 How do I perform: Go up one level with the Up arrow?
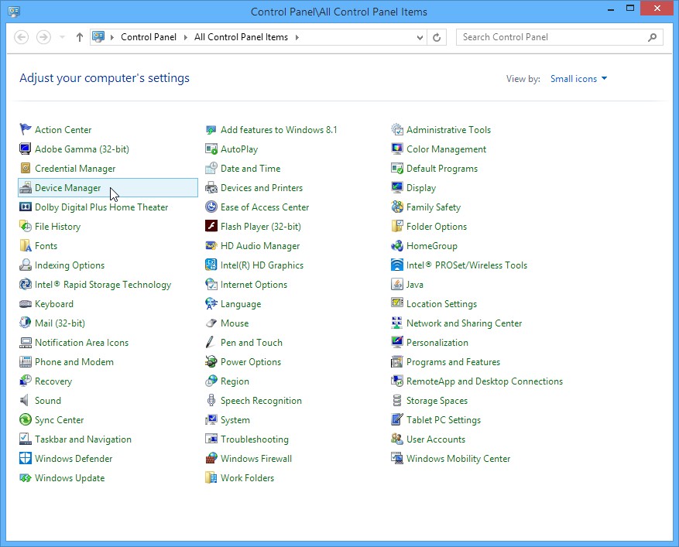[79, 37]
